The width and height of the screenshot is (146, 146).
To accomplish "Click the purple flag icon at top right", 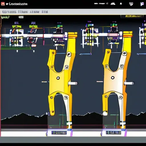I will [142, 4].
